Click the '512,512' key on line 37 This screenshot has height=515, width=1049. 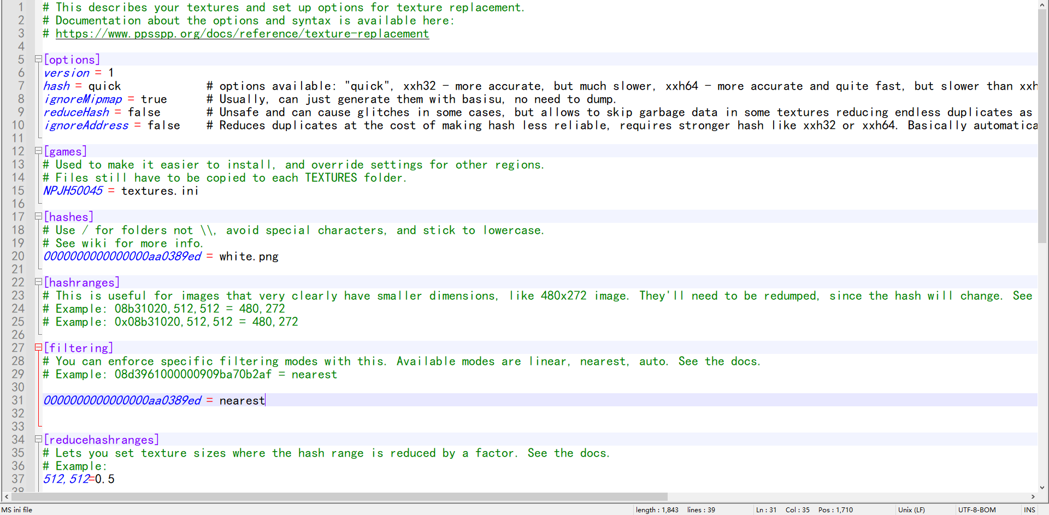(x=67, y=479)
